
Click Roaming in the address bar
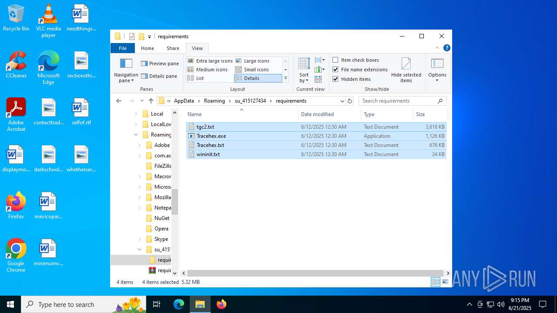[x=215, y=101]
